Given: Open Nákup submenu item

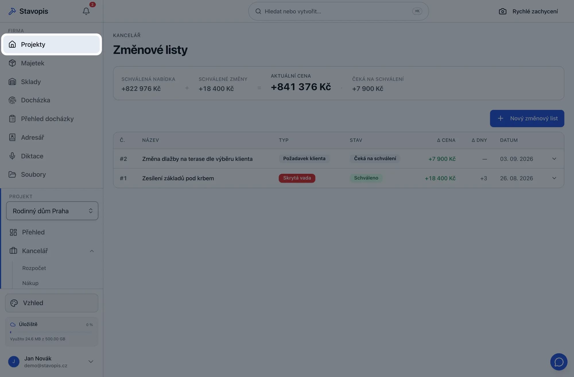Looking at the screenshot, I should click(x=30, y=283).
